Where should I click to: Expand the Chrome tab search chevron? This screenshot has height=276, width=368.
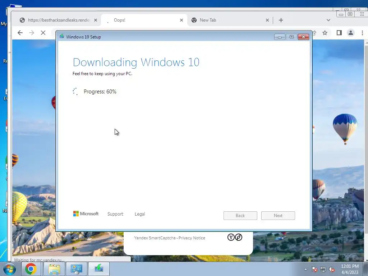click(x=328, y=20)
